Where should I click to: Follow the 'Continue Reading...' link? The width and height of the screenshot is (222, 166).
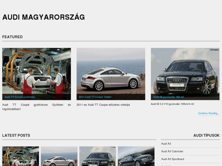pyautogui.click(x=209, y=113)
